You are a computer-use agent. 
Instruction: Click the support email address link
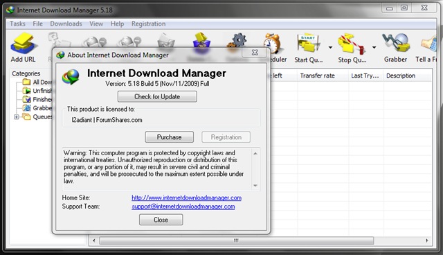183,206
